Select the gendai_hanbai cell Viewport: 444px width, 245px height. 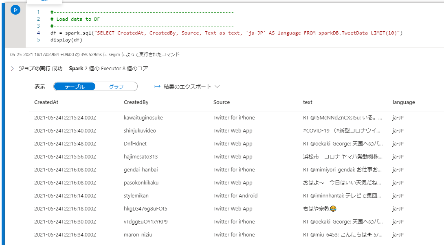[141, 169]
